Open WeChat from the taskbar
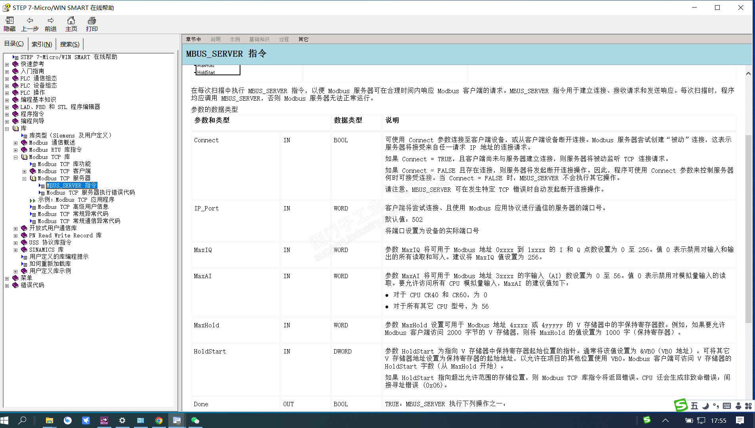 (195, 420)
